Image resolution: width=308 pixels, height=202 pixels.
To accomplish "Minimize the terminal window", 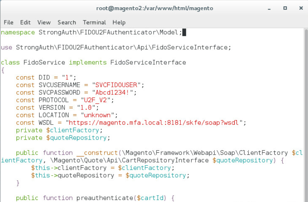I will pos(269,9).
